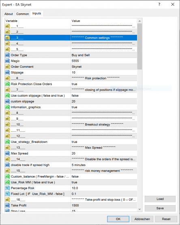Image resolution: width=180 pixels, height=225 pixels.
Task: Toggle the Custom_balance value 'false'
Action: [104, 176]
